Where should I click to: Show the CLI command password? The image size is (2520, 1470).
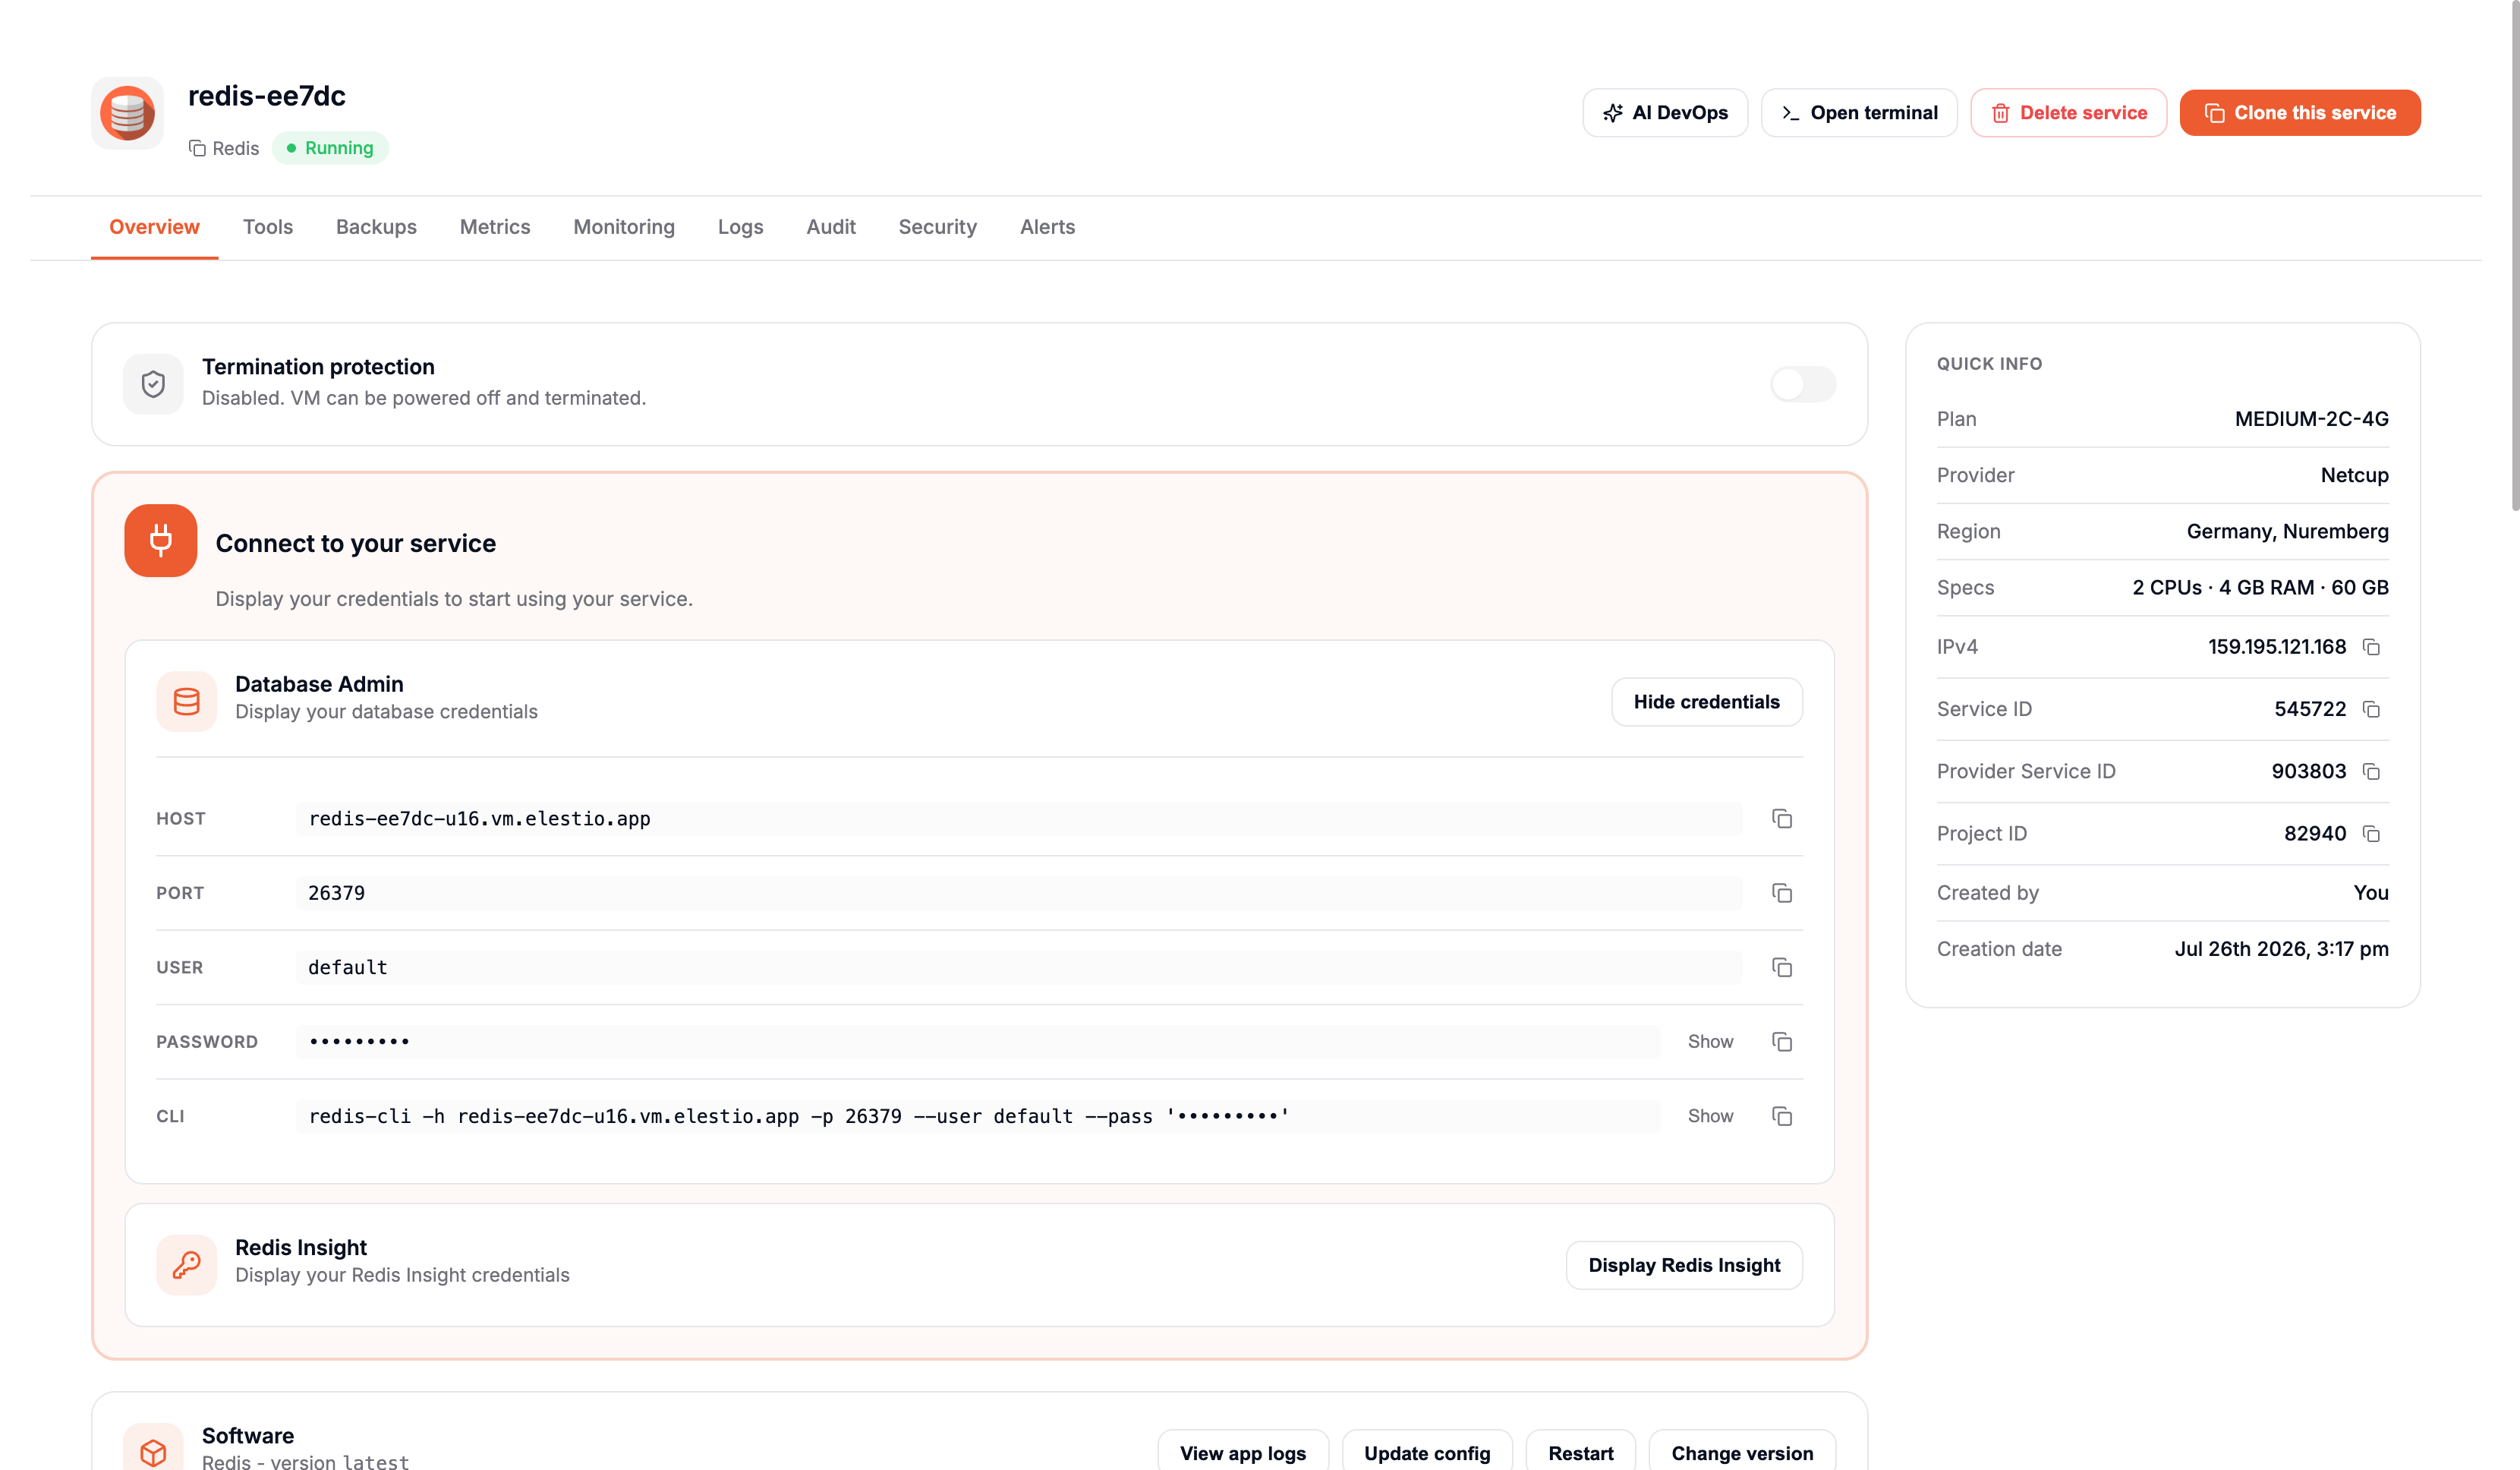pos(1710,1115)
